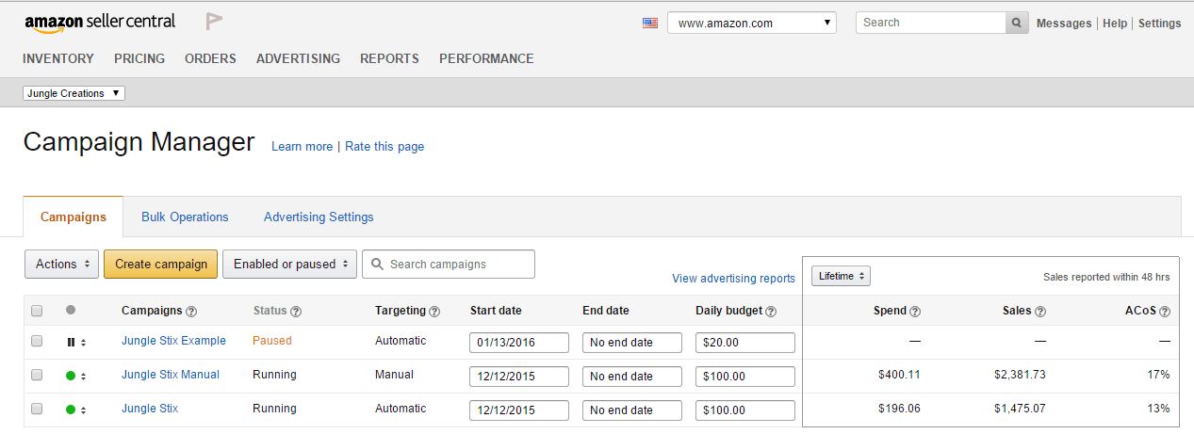Open the Actions dropdown

61,264
